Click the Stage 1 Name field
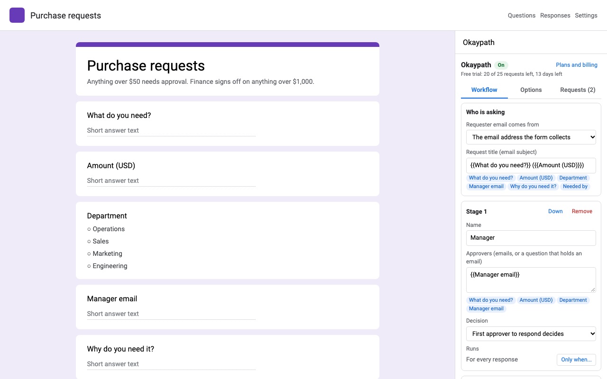607x379 pixels. click(531, 238)
